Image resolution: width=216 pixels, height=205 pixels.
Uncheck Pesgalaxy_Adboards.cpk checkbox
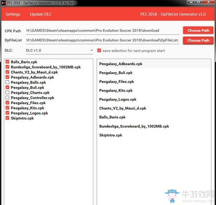click(8, 77)
